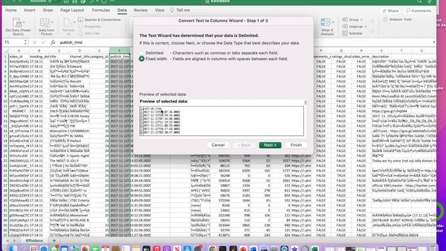Open Analysis Tools add-in

coord(397,20)
